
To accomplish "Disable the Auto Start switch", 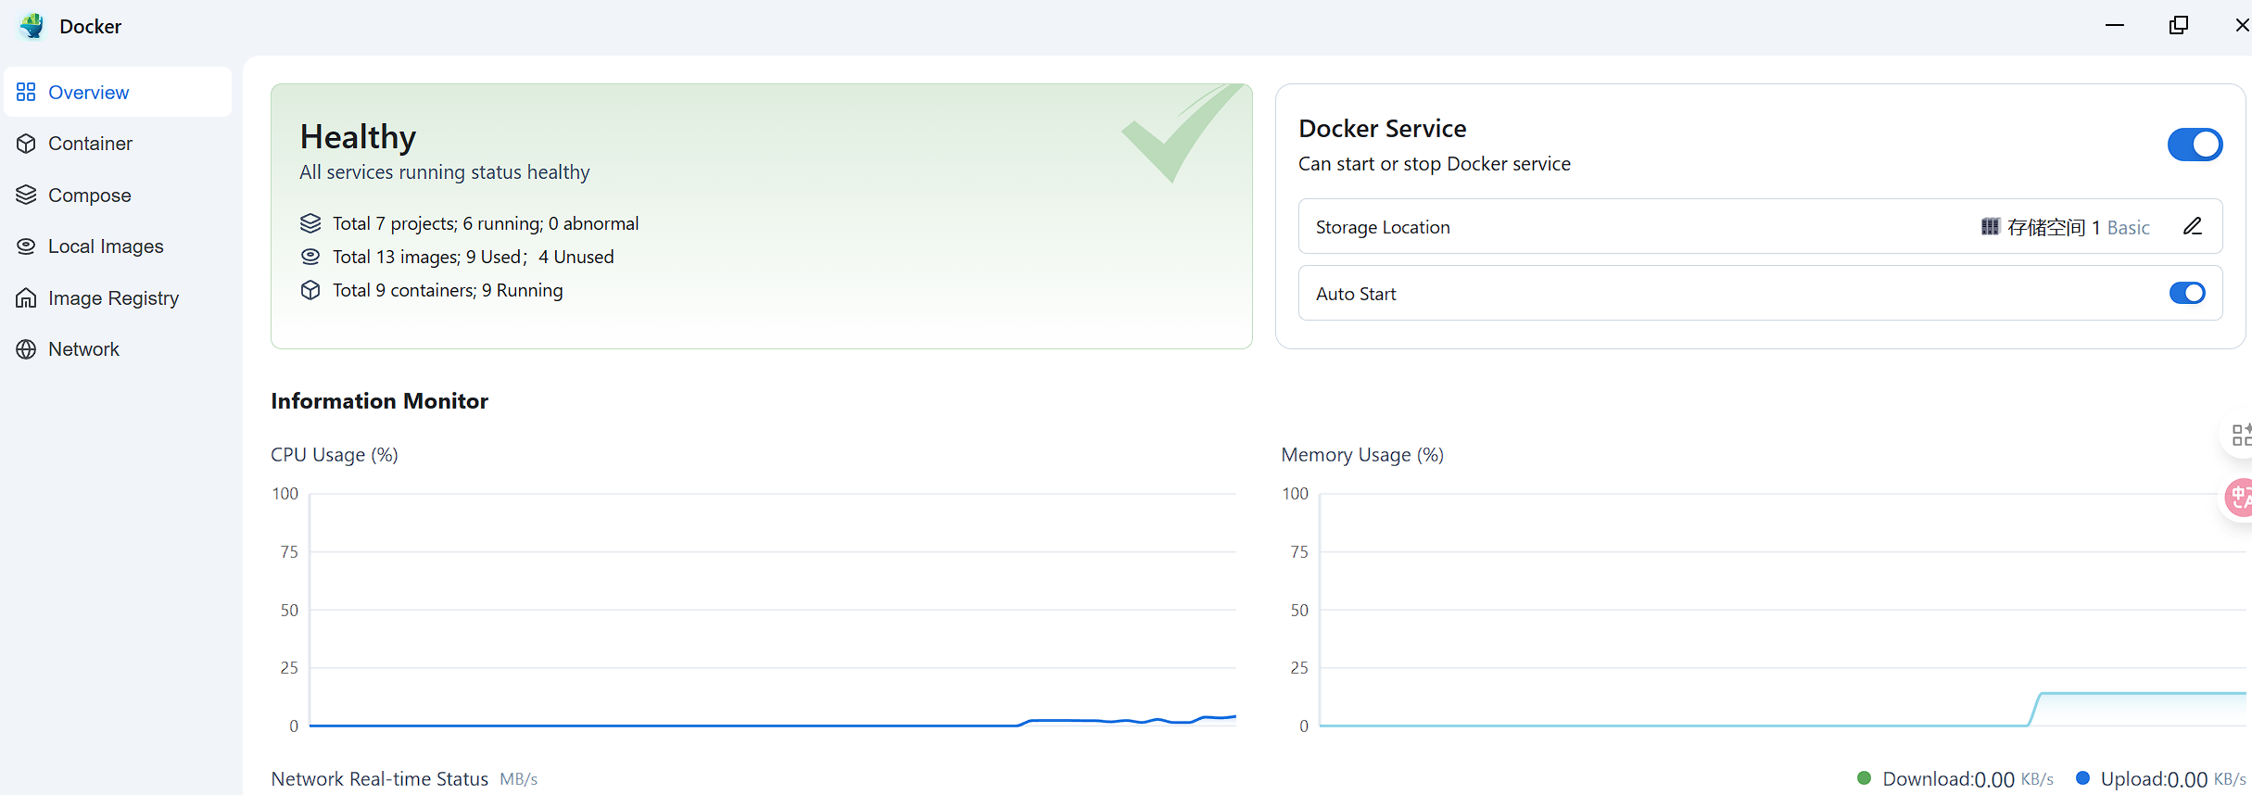I will click(x=2186, y=294).
